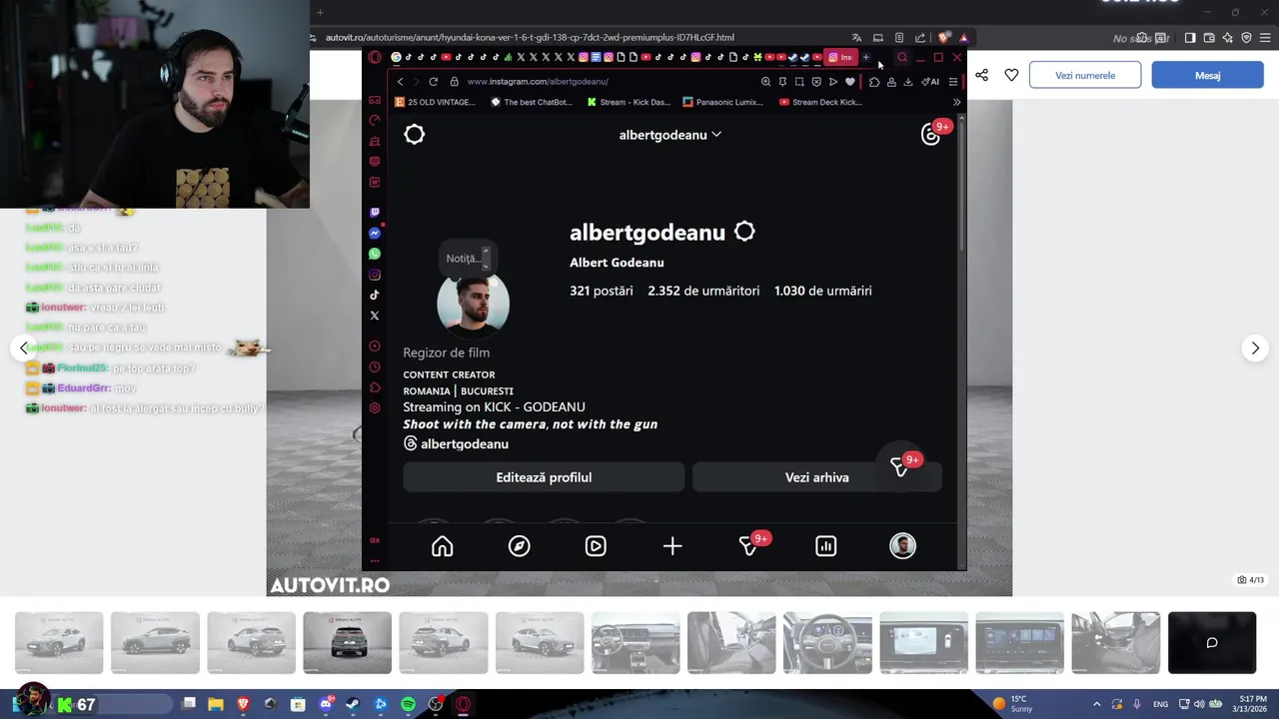Image resolution: width=1279 pixels, height=719 pixels.
Task: Click verified badge next to albertgodeanu
Action: point(744,232)
